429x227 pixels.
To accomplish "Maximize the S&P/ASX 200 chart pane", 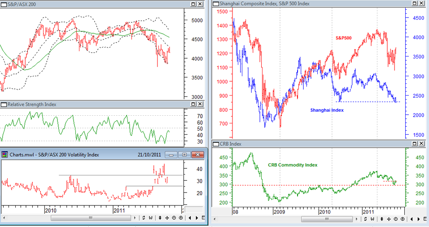I will click(193, 4).
